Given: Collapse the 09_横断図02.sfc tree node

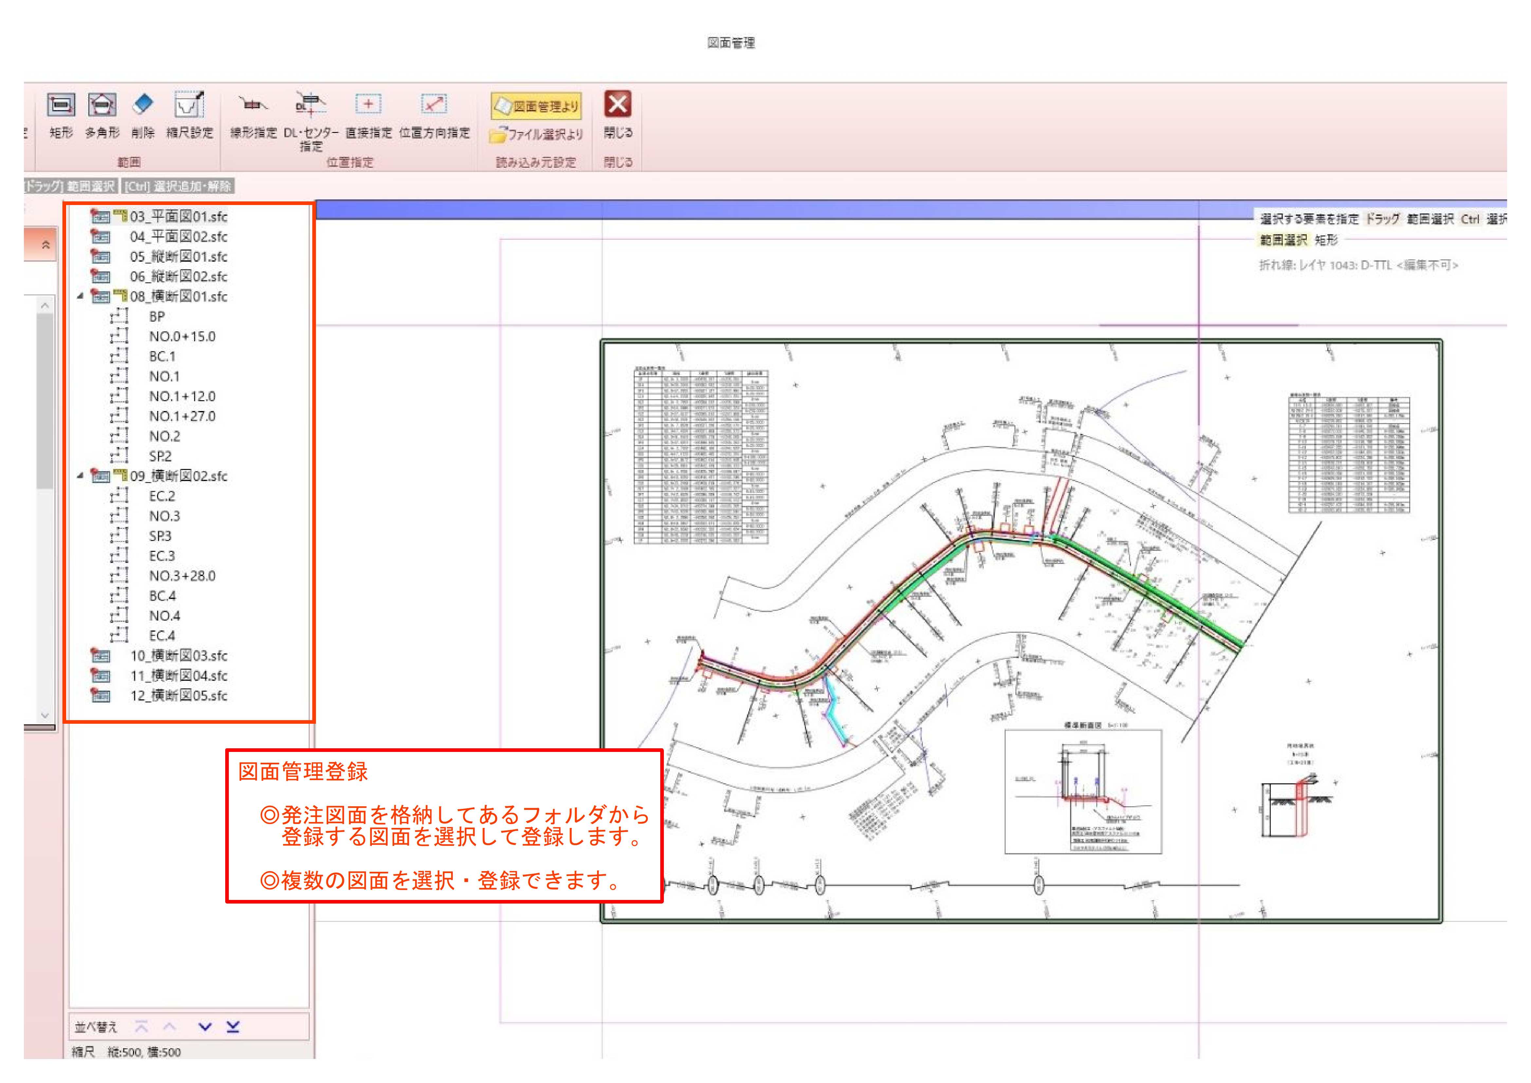Looking at the screenshot, I should click(80, 475).
